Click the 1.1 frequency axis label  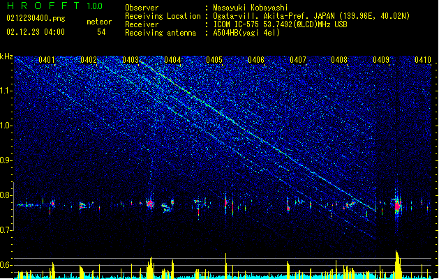pyautogui.click(x=6, y=91)
